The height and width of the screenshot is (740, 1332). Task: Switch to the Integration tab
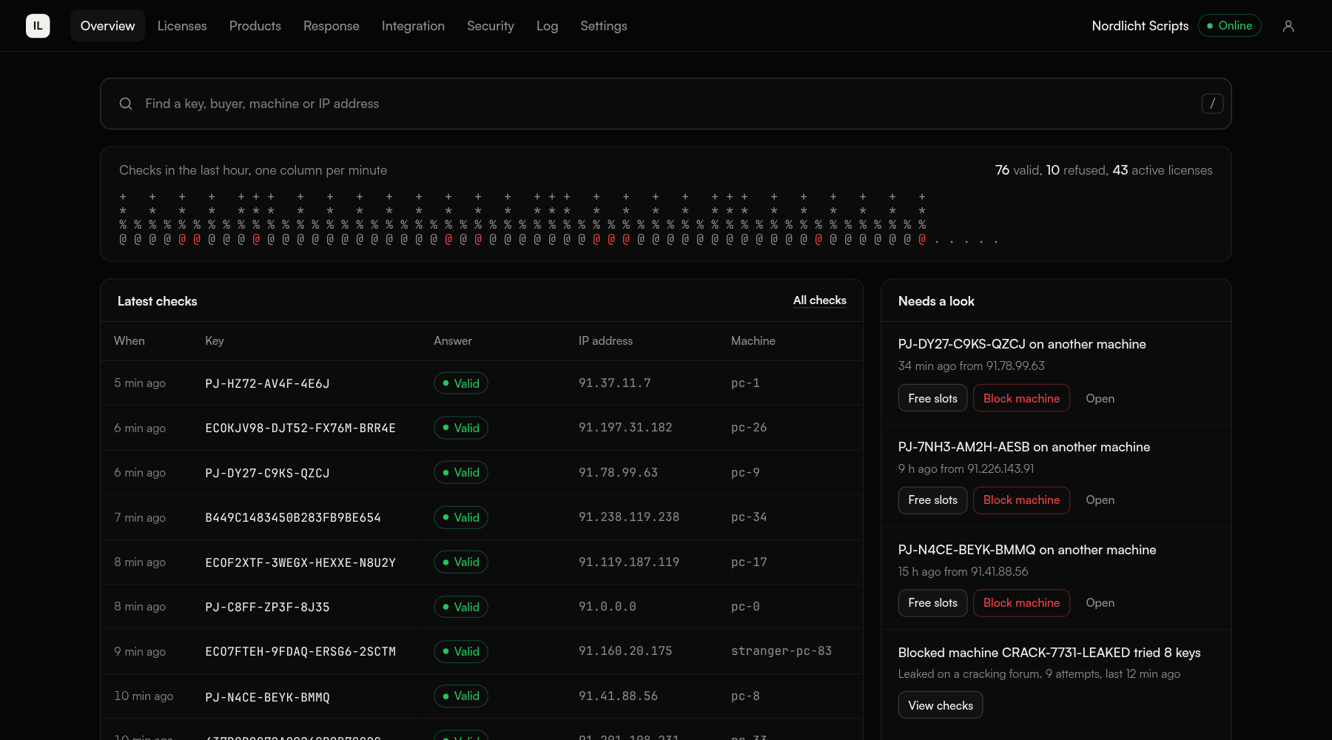413,26
